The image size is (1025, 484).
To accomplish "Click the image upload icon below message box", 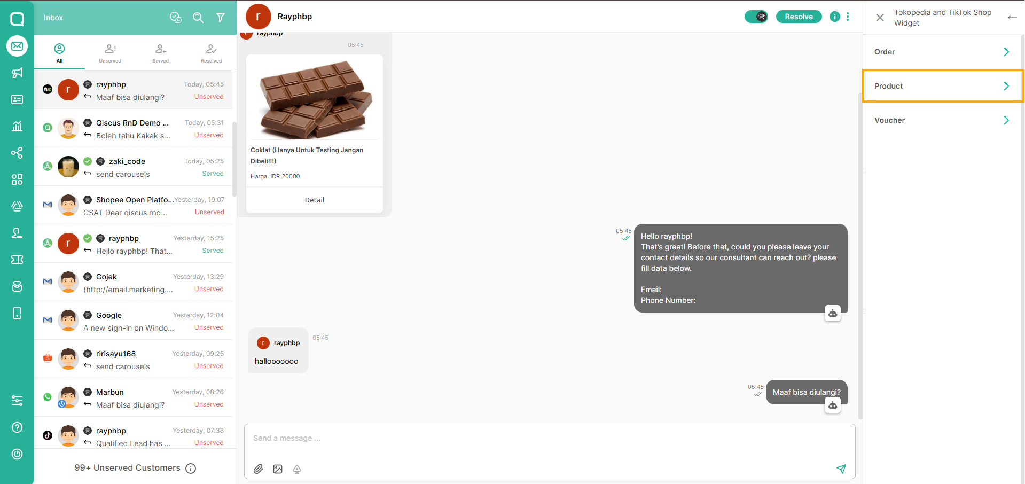I will click(x=278, y=469).
